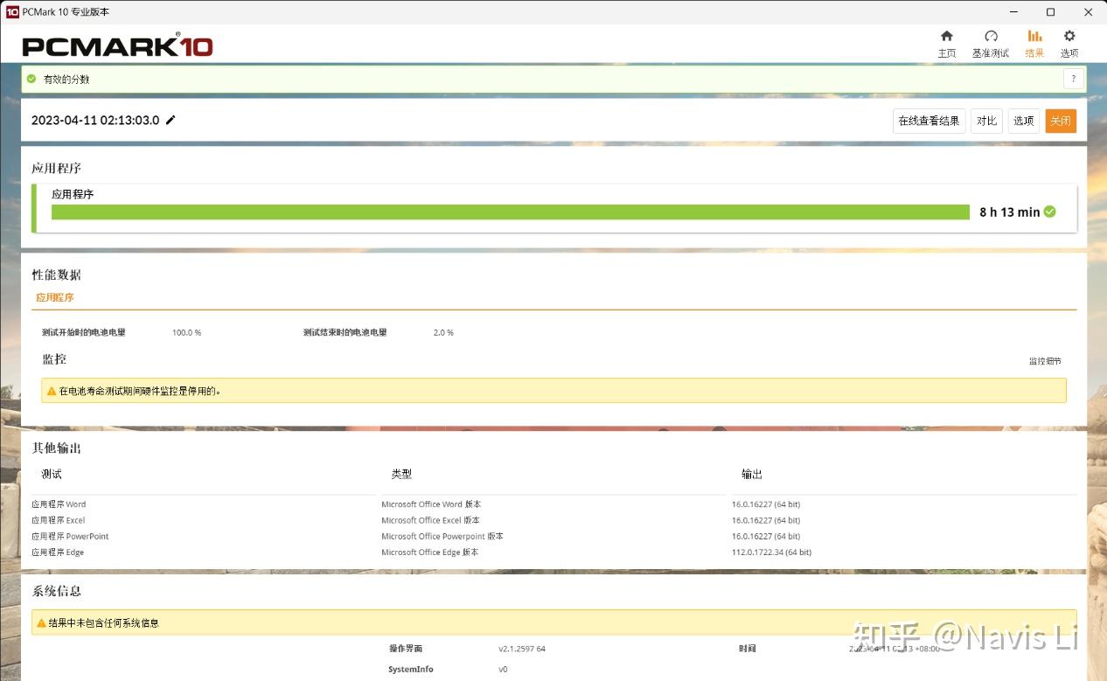Viewport: 1107px width, 681px height.
Task: Click the warning triangle in system info notice
Action: click(41, 623)
